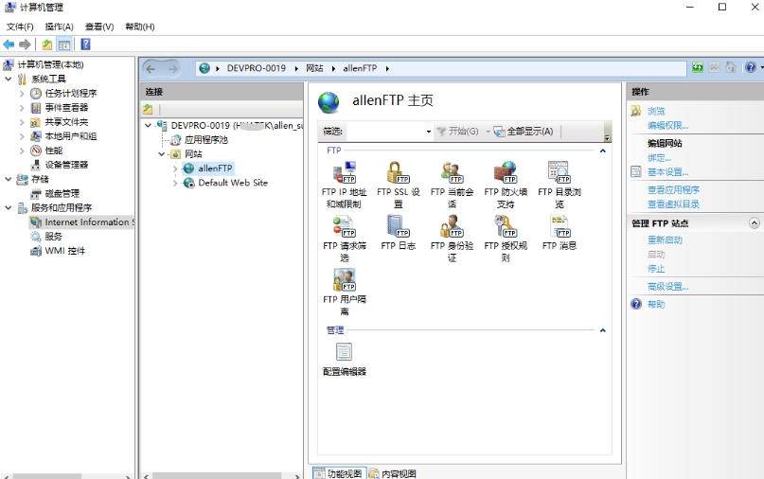Select 应用程序池 in connections tree
Viewport: 764px width, 479px height.
(205, 140)
